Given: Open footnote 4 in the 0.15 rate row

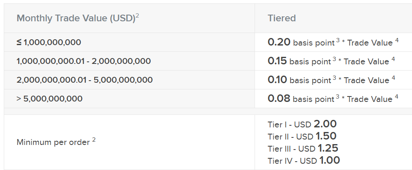Looking at the screenshot, I should [x=393, y=59].
